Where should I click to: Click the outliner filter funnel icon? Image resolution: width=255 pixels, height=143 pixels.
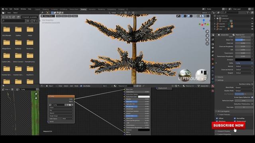[x=248, y=12]
